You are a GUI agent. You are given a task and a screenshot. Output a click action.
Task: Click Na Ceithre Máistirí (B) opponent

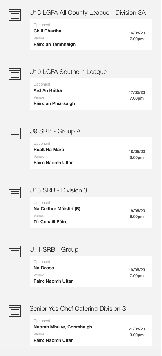point(57,209)
